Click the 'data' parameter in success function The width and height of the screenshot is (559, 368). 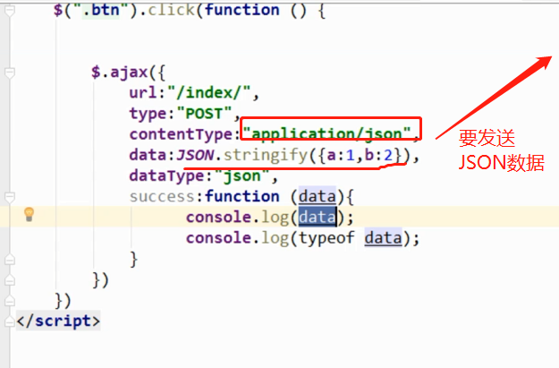318,196
